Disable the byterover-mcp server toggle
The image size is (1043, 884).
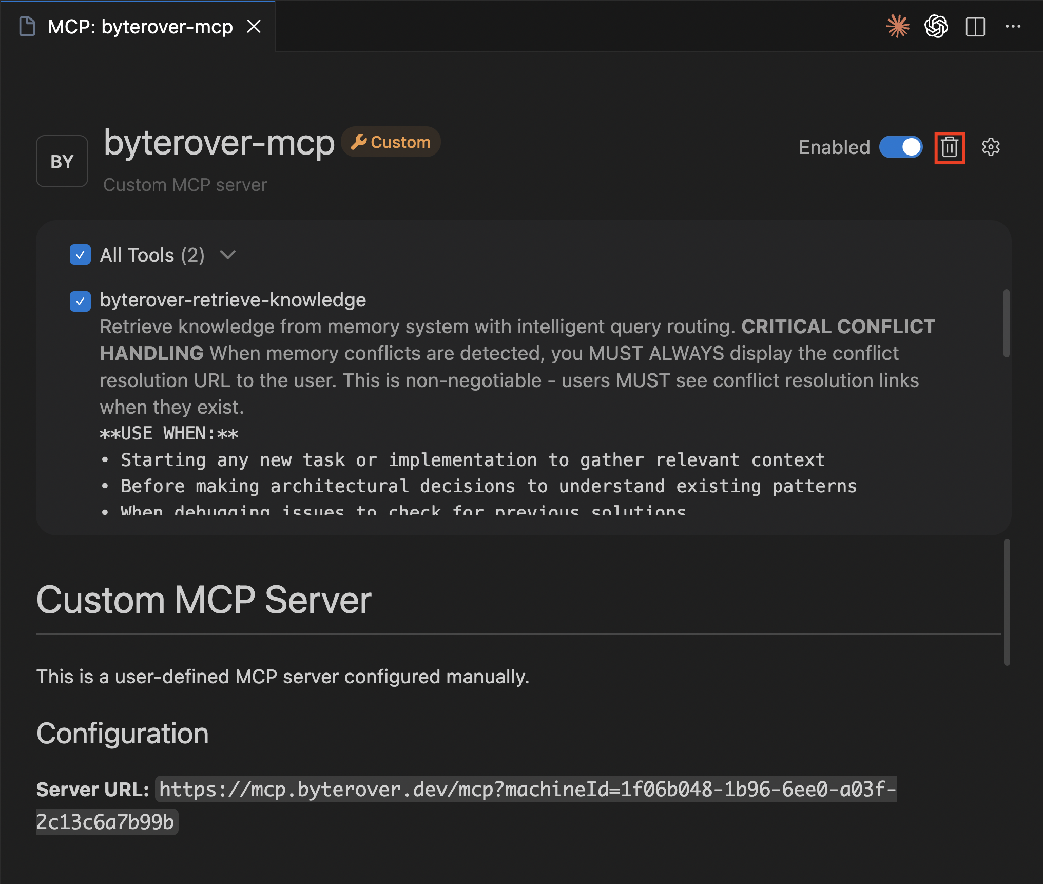[901, 147]
